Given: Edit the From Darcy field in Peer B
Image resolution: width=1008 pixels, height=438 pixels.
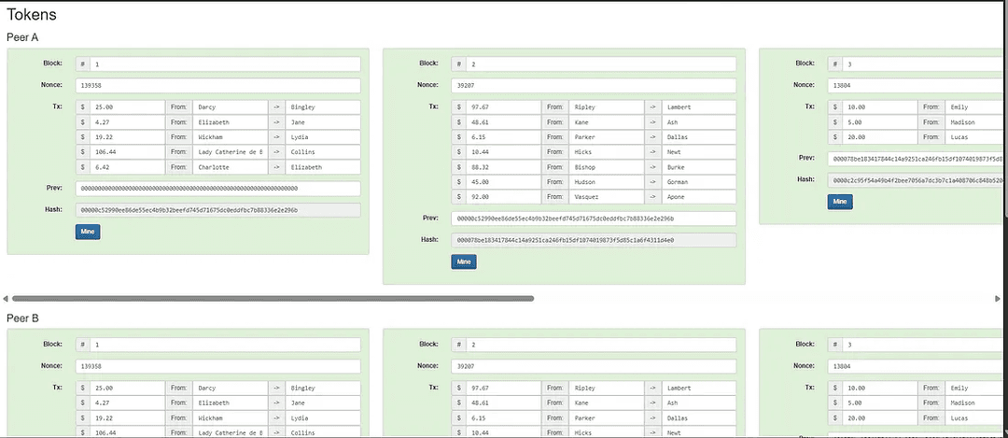Looking at the screenshot, I should pos(231,388).
